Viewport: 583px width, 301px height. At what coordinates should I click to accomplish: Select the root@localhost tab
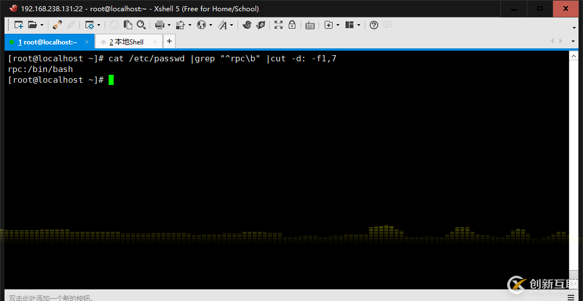(48, 42)
